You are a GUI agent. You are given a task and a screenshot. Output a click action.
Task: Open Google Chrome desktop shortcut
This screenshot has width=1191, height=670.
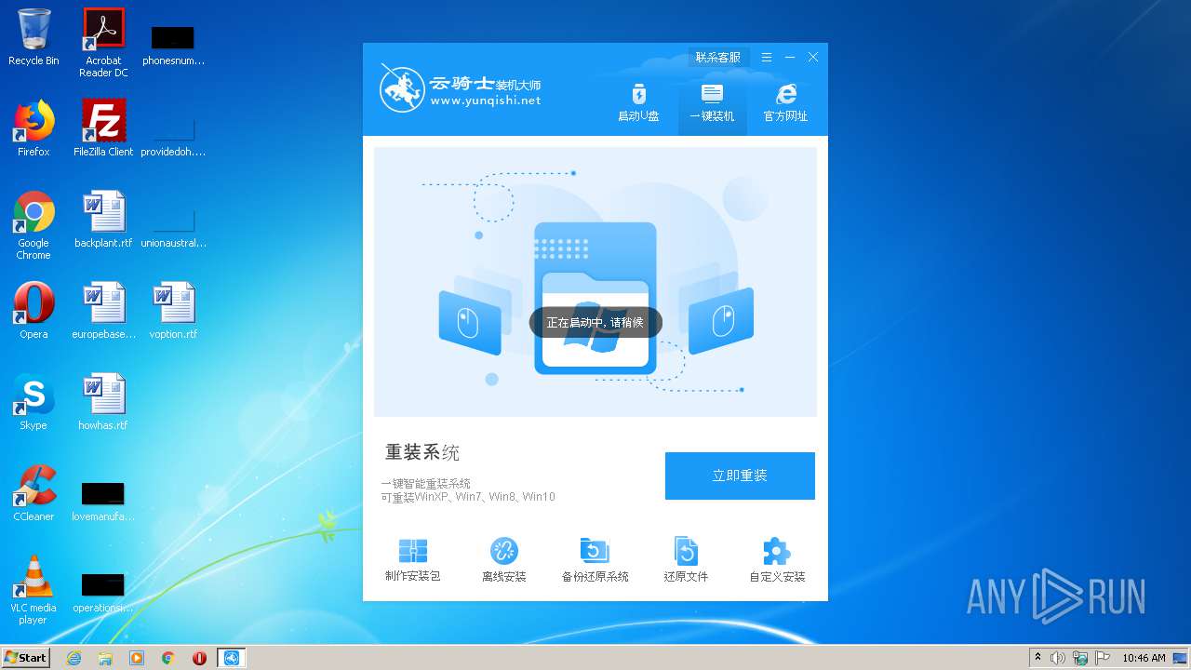pos(33,225)
